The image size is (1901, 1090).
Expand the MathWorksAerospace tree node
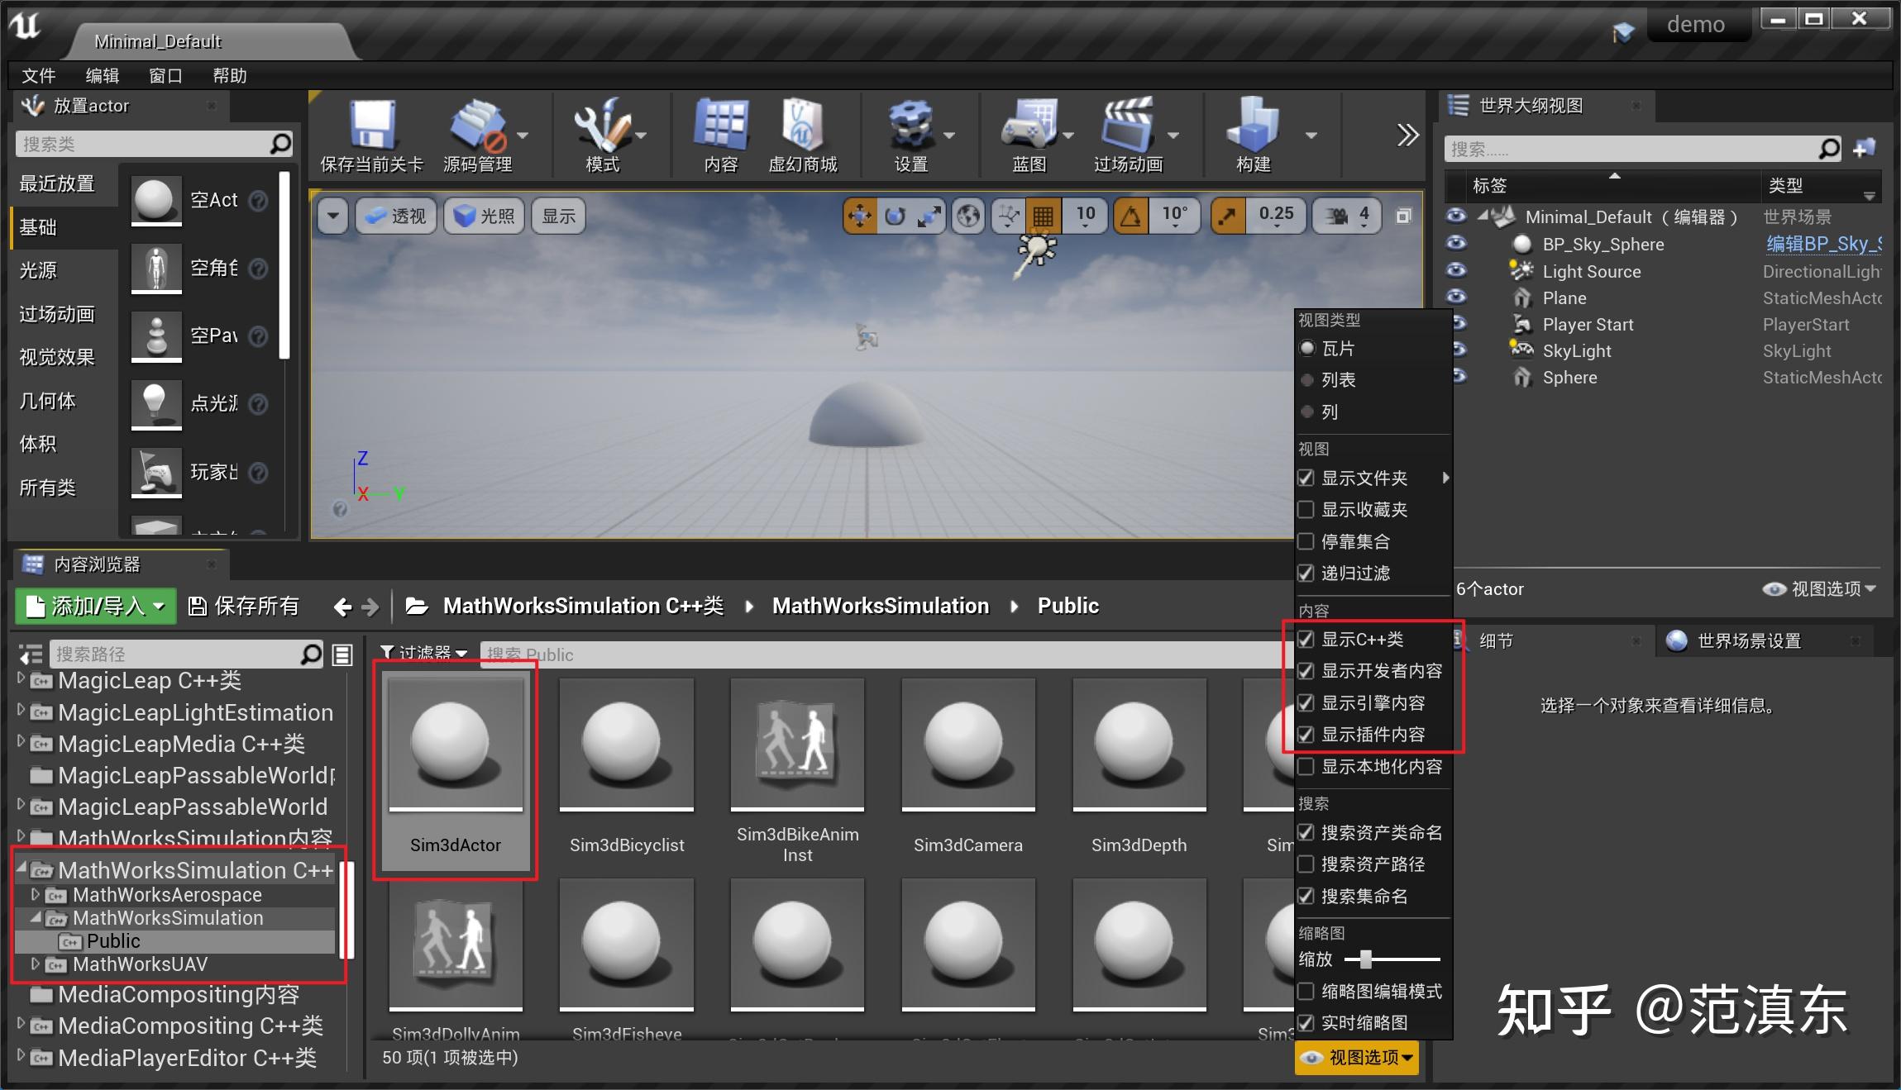[36, 894]
